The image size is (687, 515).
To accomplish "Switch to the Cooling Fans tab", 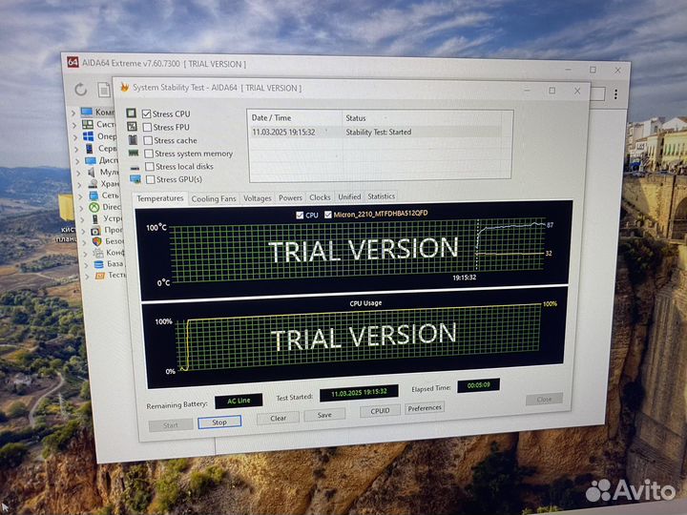I will pos(214,198).
